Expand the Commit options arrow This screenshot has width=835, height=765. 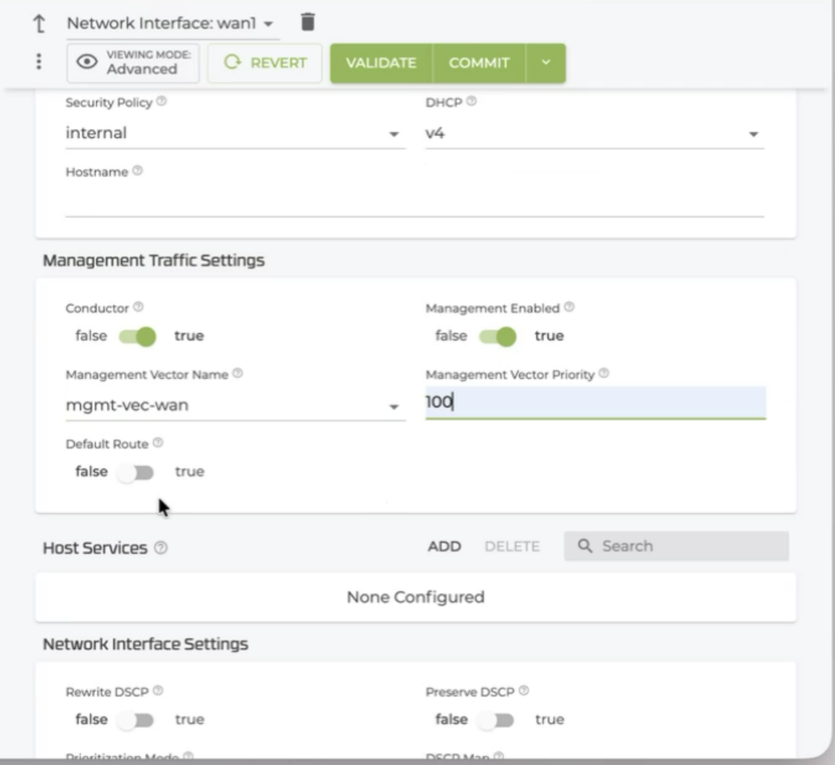tap(546, 63)
